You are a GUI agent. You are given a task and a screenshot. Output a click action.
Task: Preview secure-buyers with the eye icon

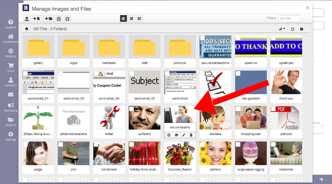point(176,135)
